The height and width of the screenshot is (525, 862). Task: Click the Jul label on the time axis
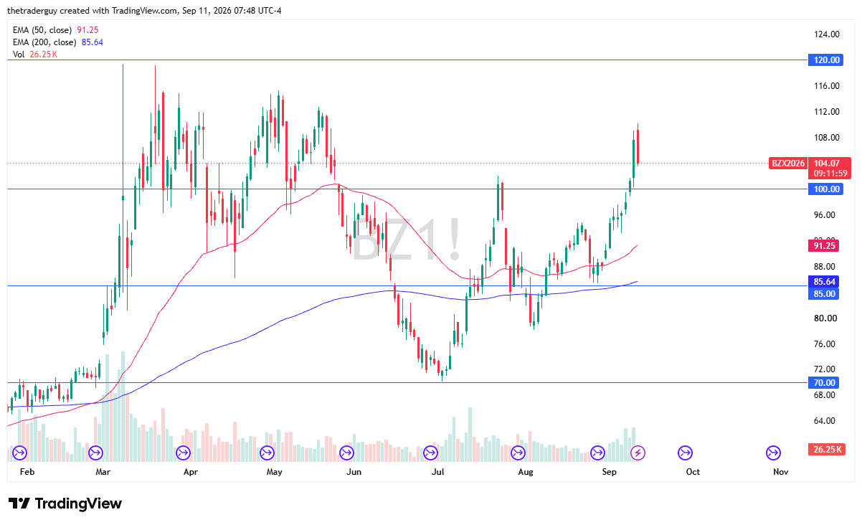click(438, 472)
